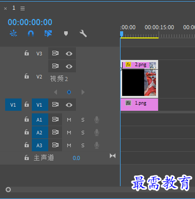
Task: Toggle lock on track A1
Action: tap(27, 119)
